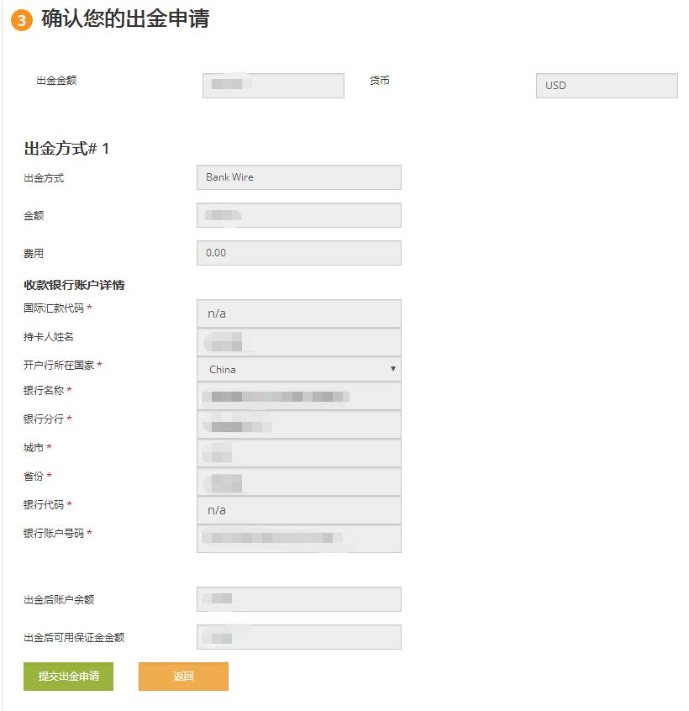Click the 省份 province input field

point(298,481)
